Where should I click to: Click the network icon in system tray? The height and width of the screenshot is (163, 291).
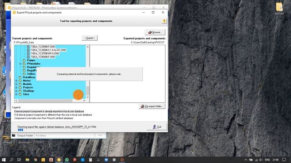256,160
